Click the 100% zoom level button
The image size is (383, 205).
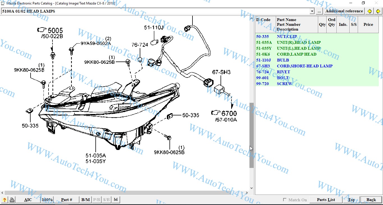pos(47,200)
